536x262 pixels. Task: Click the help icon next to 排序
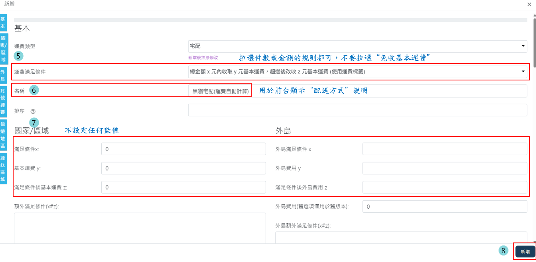click(33, 111)
